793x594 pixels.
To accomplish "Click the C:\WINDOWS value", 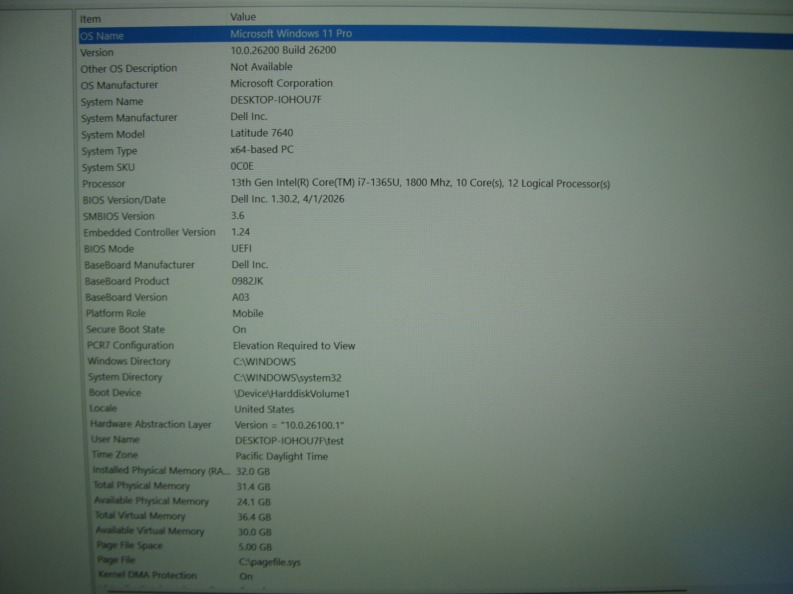I will 265,362.
